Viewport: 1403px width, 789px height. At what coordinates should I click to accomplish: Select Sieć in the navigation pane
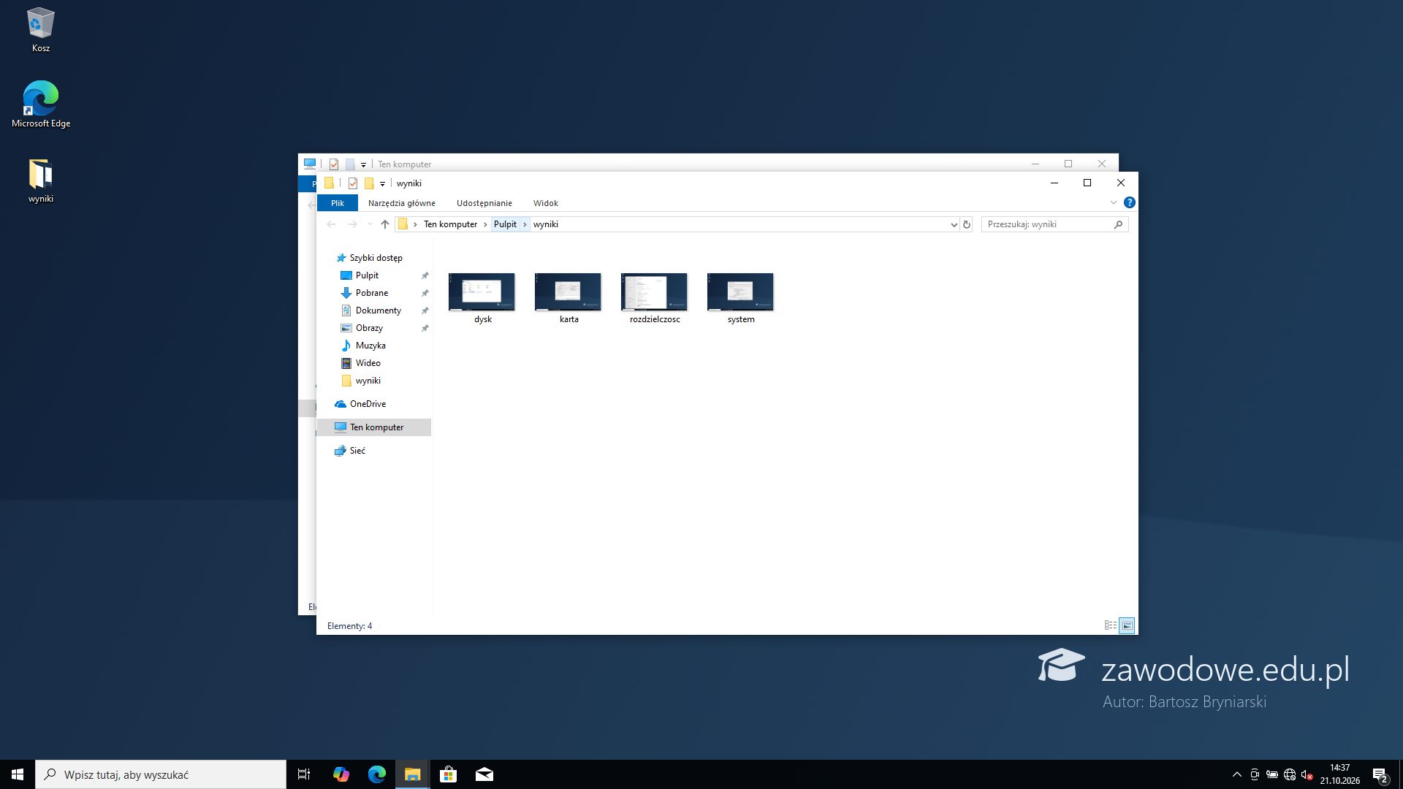pyautogui.click(x=357, y=451)
